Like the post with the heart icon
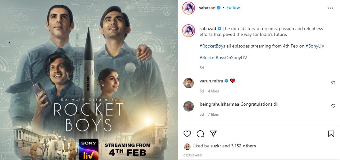340x160 pixels. [187, 133]
